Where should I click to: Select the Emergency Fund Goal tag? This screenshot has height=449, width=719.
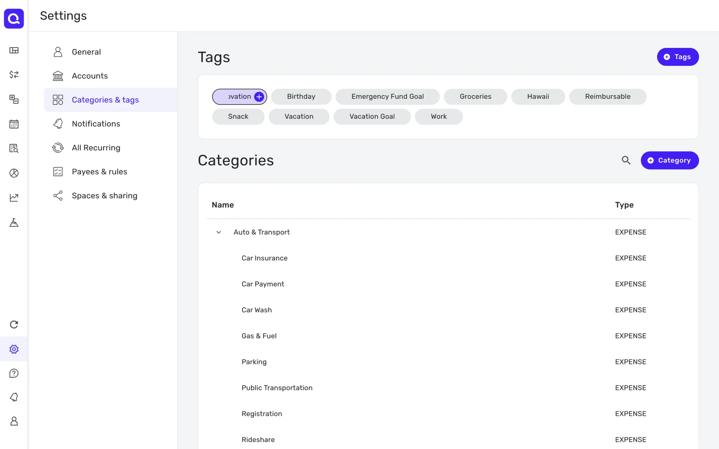point(387,97)
